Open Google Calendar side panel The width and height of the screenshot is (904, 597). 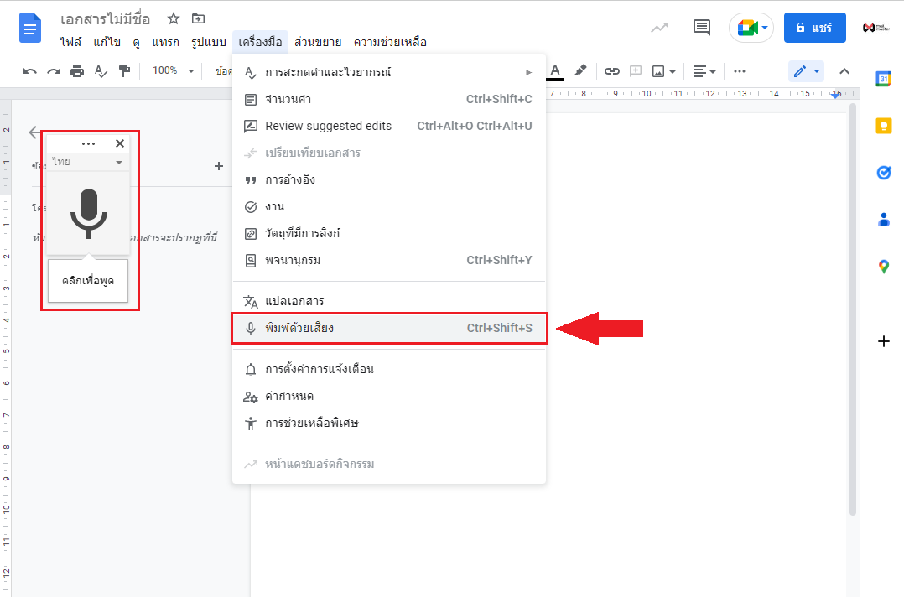coord(883,79)
